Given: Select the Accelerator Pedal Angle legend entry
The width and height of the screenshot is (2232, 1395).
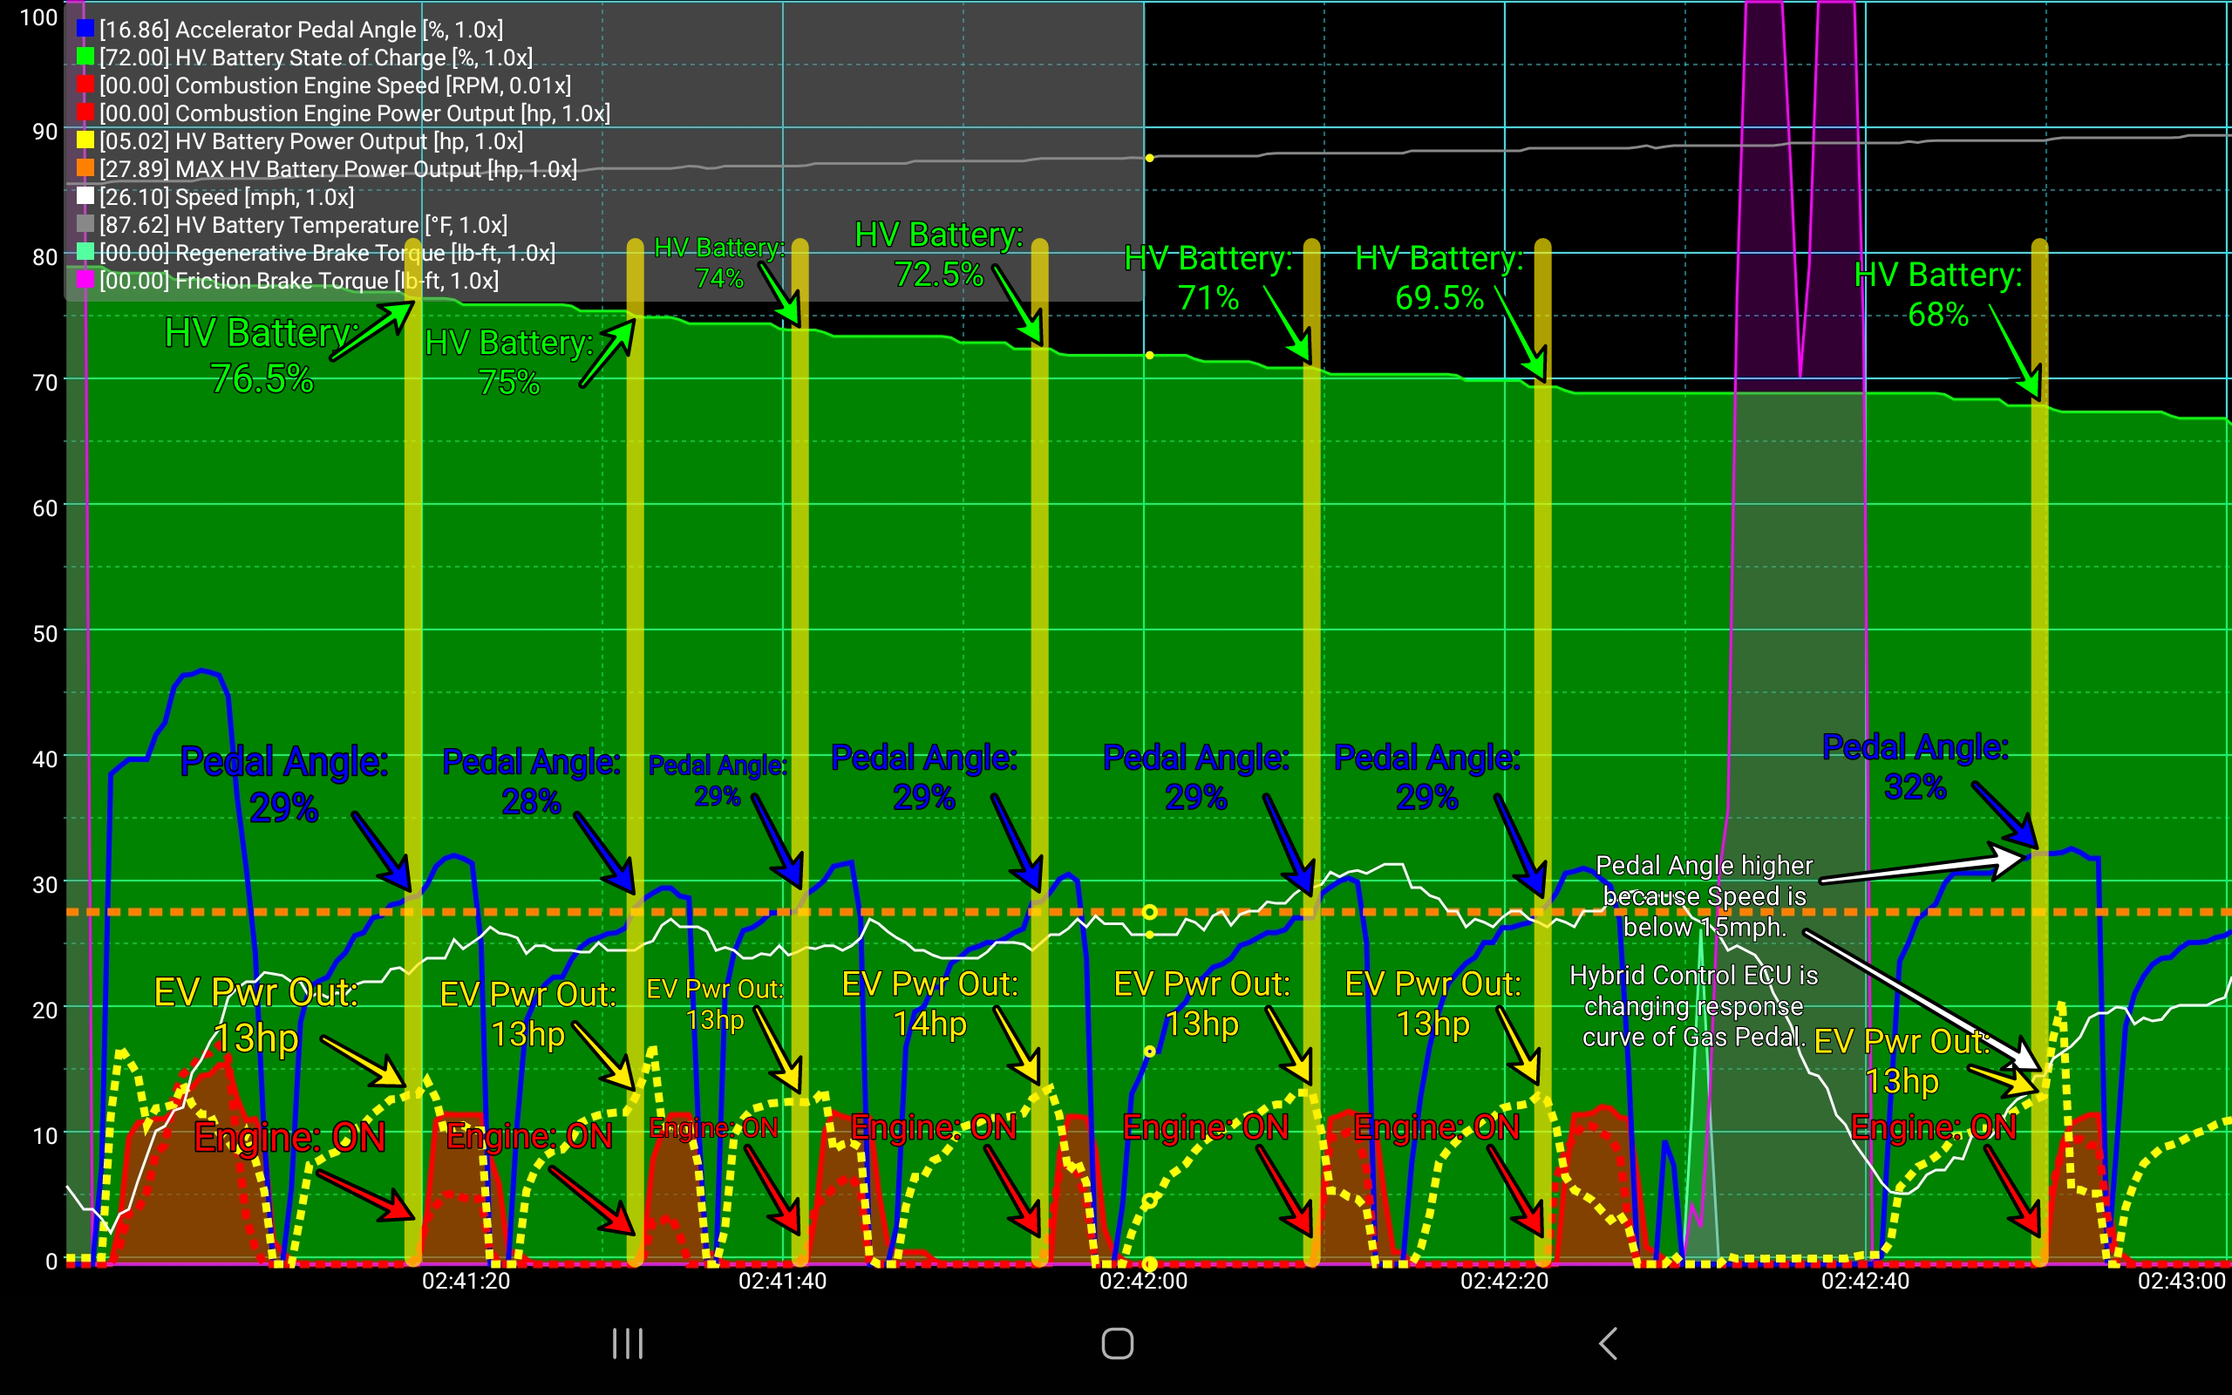Looking at the screenshot, I should click(290, 30).
